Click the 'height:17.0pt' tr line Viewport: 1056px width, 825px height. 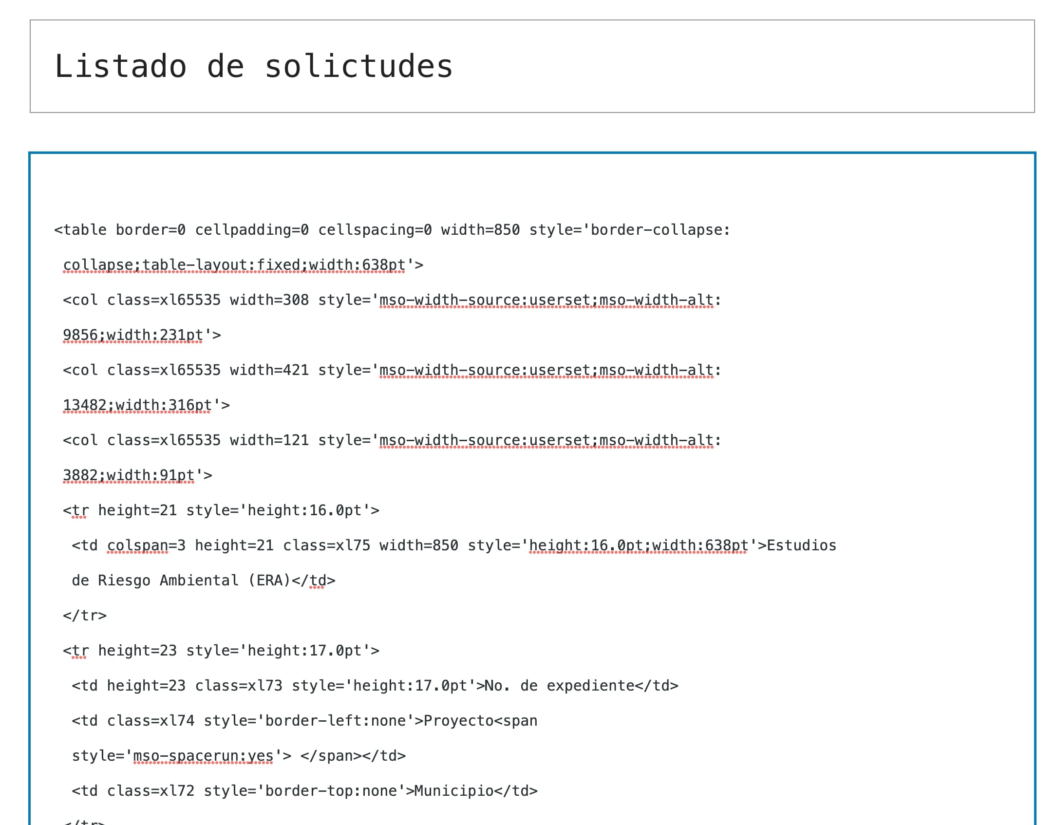point(221,651)
